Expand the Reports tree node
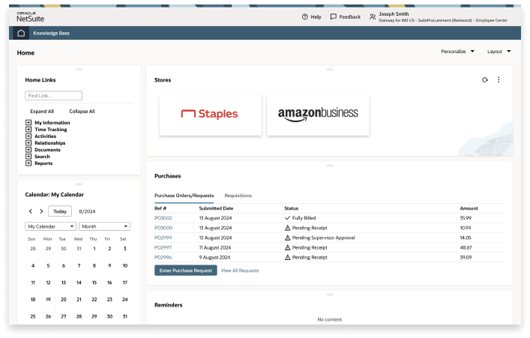The height and width of the screenshot is (338, 530). pos(28,163)
